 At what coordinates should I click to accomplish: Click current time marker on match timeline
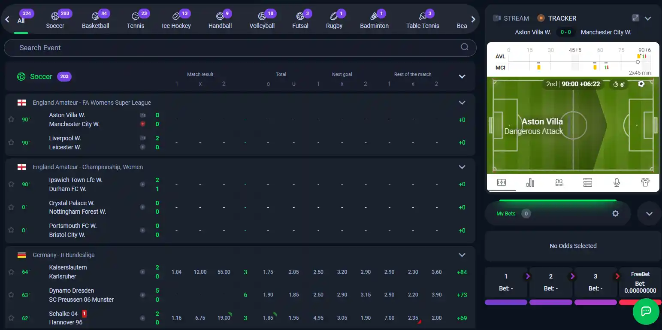[638, 62]
